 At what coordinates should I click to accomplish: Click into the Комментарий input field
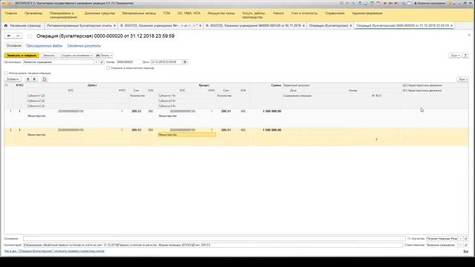213,245
